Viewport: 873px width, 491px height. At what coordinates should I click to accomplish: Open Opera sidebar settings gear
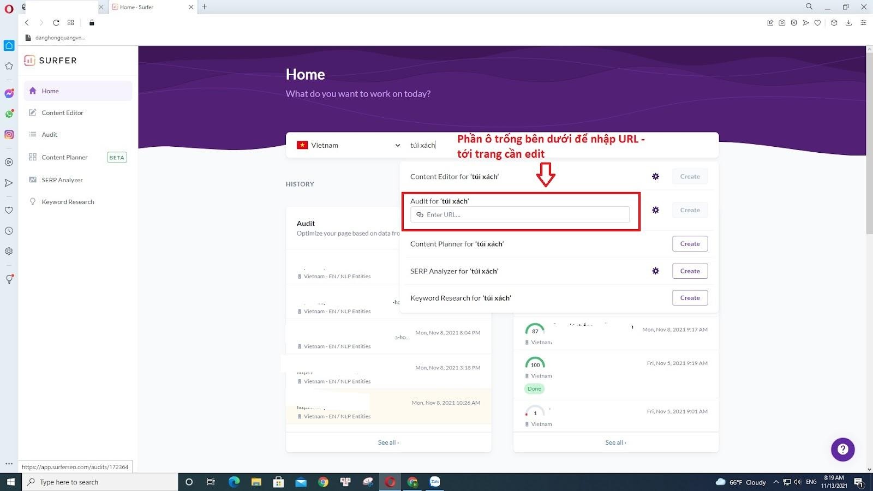pos(9,252)
